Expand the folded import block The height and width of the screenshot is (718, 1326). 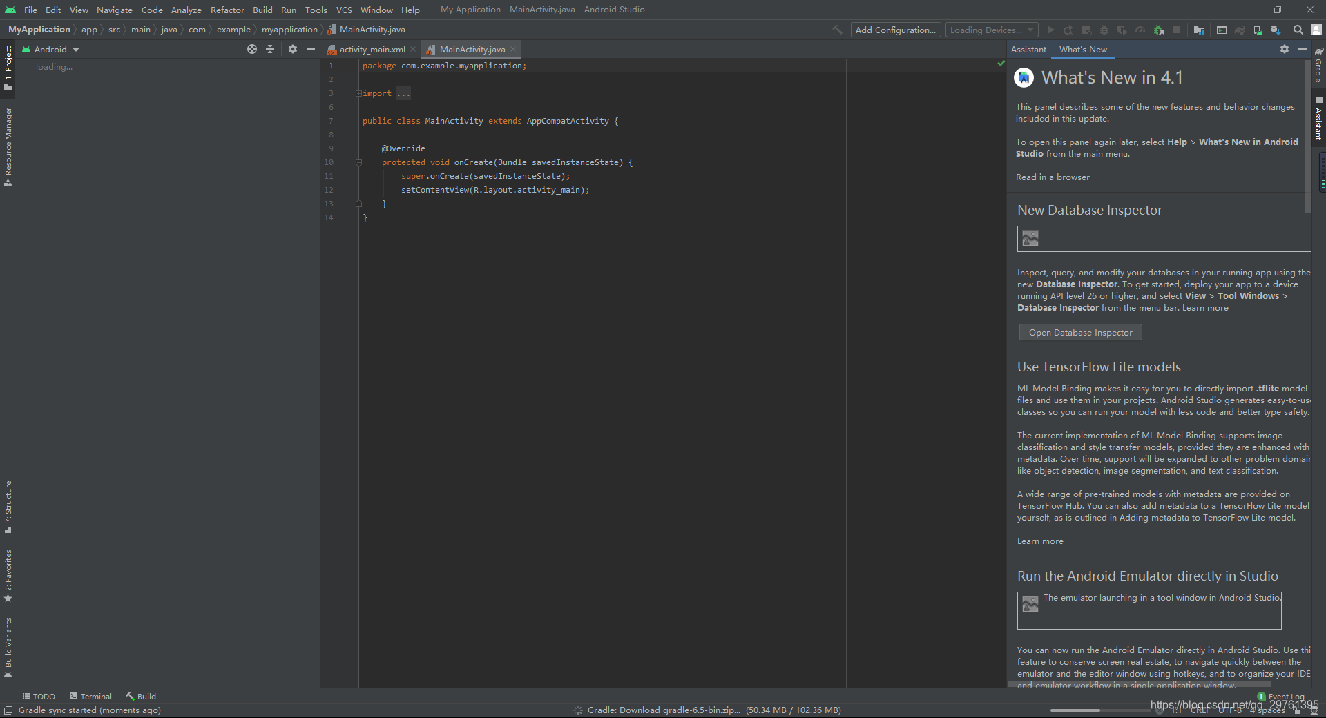[358, 93]
